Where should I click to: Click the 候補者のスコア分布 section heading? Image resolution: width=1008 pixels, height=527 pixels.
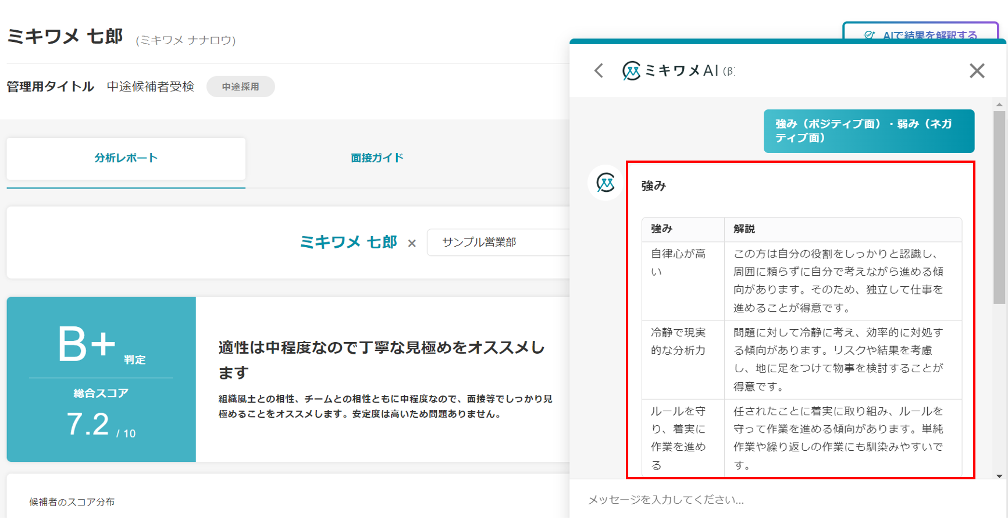pyautogui.click(x=72, y=502)
